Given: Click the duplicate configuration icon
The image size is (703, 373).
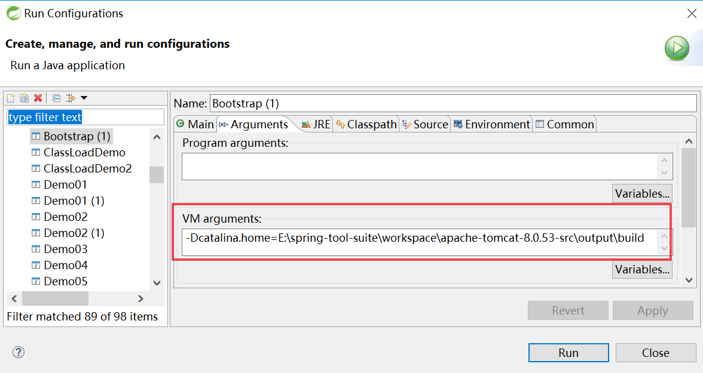Looking at the screenshot, I should click(25, 98).
